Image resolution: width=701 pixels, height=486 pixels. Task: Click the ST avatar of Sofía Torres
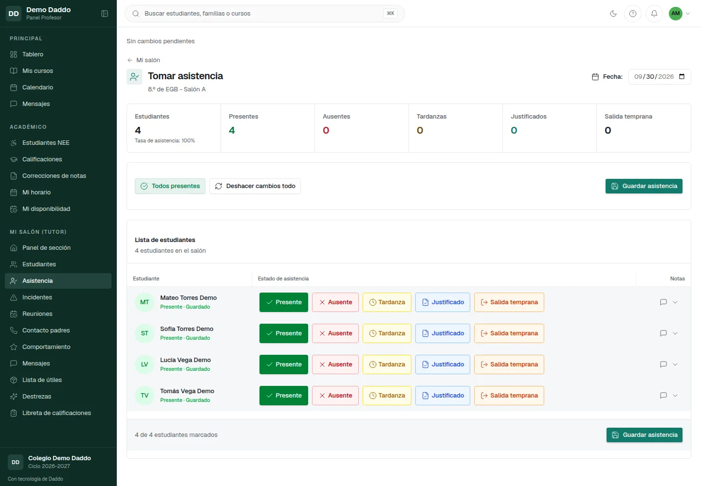coord(145,333)
